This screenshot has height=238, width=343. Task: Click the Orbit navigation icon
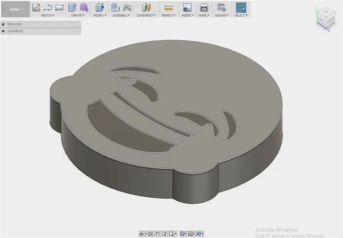[x=141, y=234]
